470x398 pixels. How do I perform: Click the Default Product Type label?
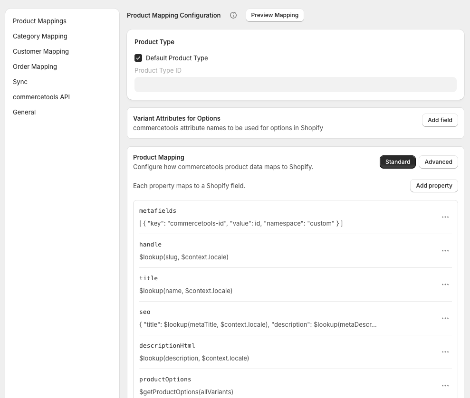[177, 58]
